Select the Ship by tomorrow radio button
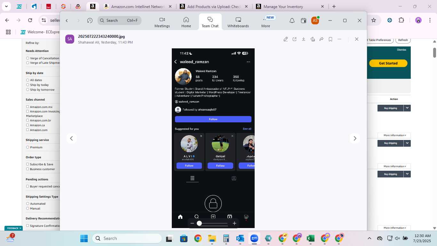The image size is (437, 246). 28,90
